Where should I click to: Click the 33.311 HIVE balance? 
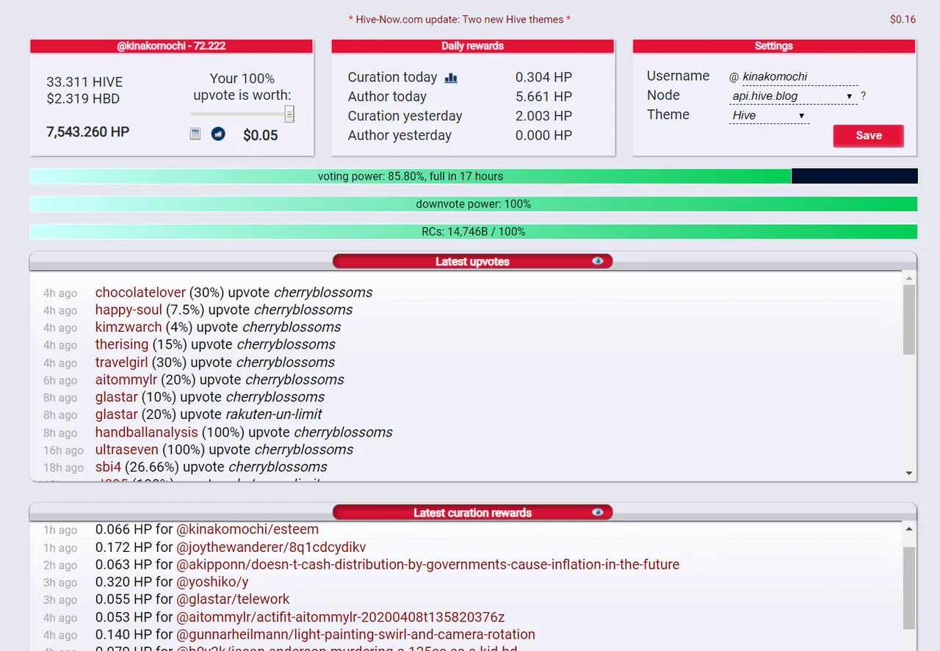84,82
